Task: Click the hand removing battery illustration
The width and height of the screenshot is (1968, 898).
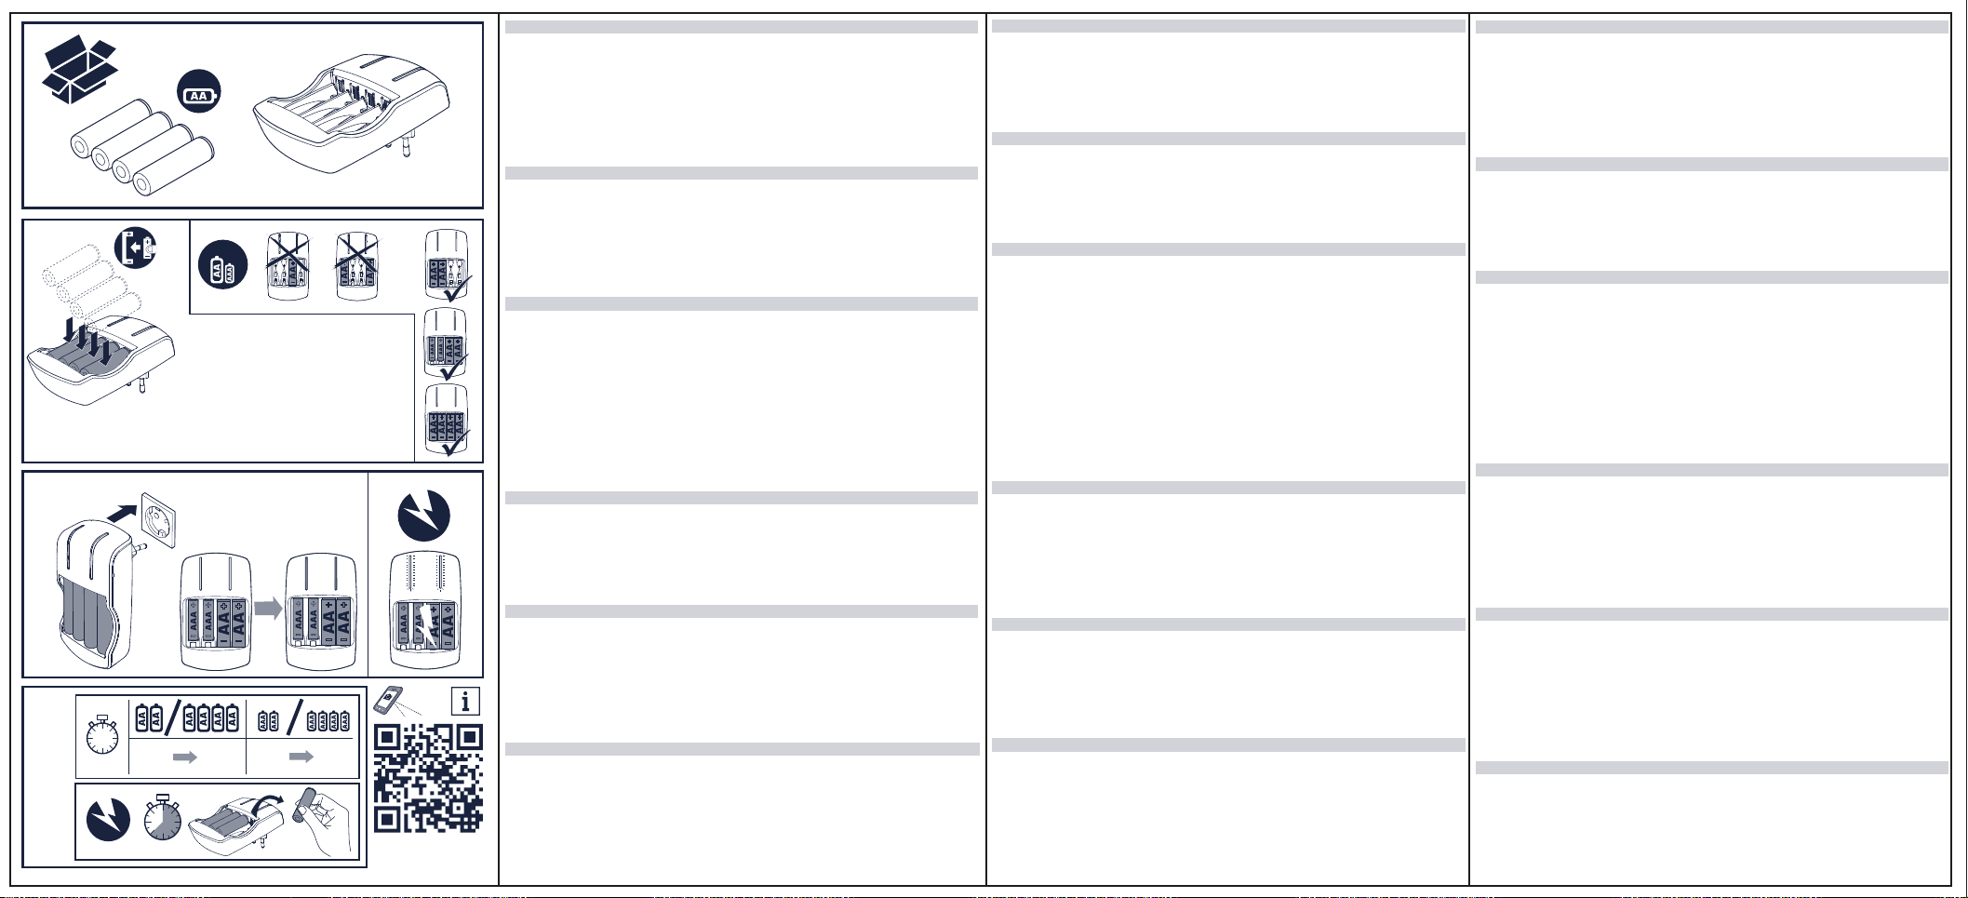Action: pos(326,819)
